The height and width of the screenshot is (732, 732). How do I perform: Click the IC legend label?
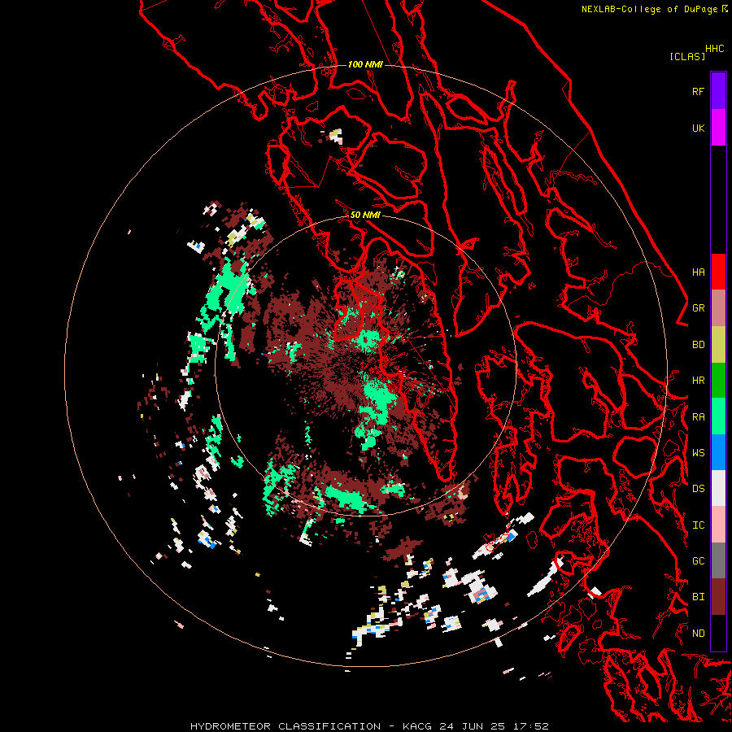[x=698, y=525]
